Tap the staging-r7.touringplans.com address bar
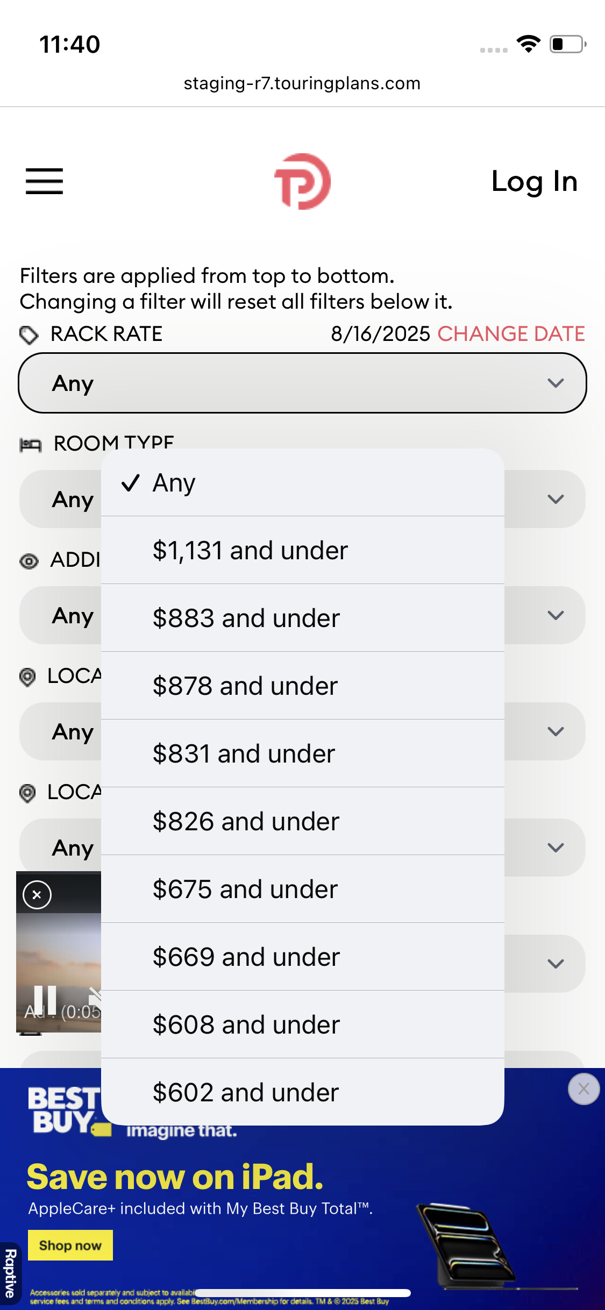Screen dimensions: 605x1310 click(302, 83)
